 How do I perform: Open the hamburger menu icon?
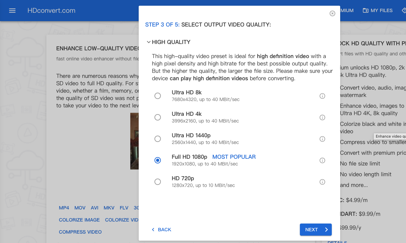(12, 10)
